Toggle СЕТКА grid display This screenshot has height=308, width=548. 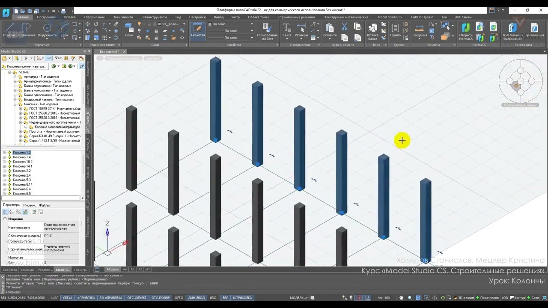coord(68,298)
